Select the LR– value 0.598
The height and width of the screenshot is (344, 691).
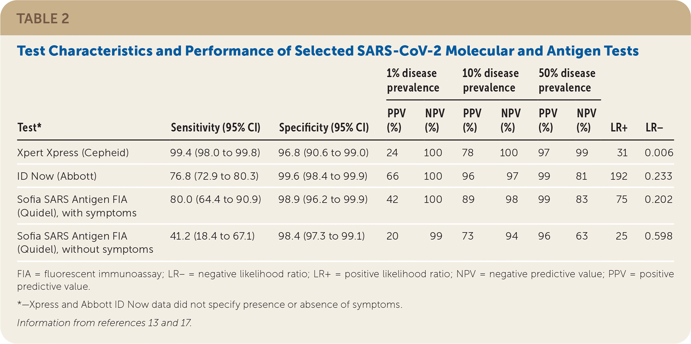pos(658,236)
